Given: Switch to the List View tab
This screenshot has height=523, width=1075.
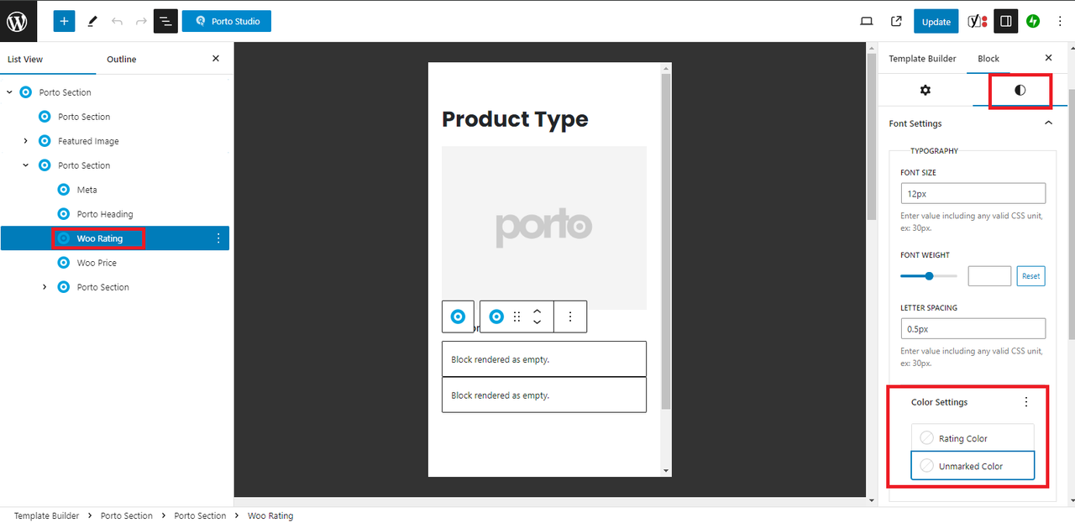Looking at the screenshot, I should [x=25, y=59].
